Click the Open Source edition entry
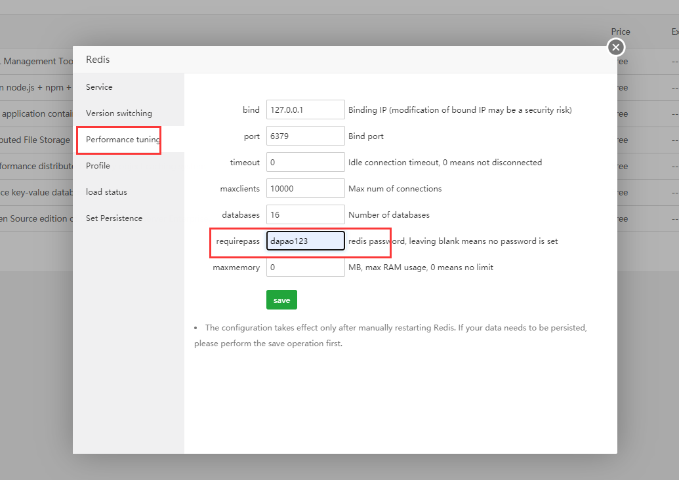This screenshot has width=679, height=480. click(36, 218)
